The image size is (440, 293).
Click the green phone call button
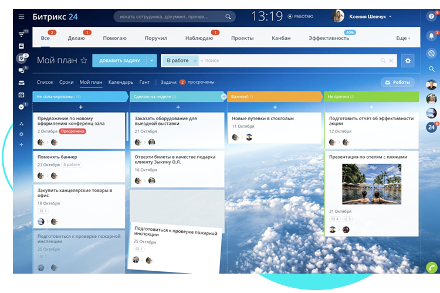click(x=431, y=267)
